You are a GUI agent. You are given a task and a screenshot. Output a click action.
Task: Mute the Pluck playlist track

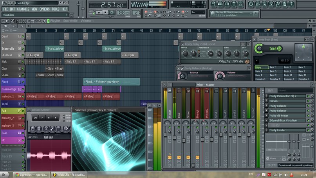[23, 82]
